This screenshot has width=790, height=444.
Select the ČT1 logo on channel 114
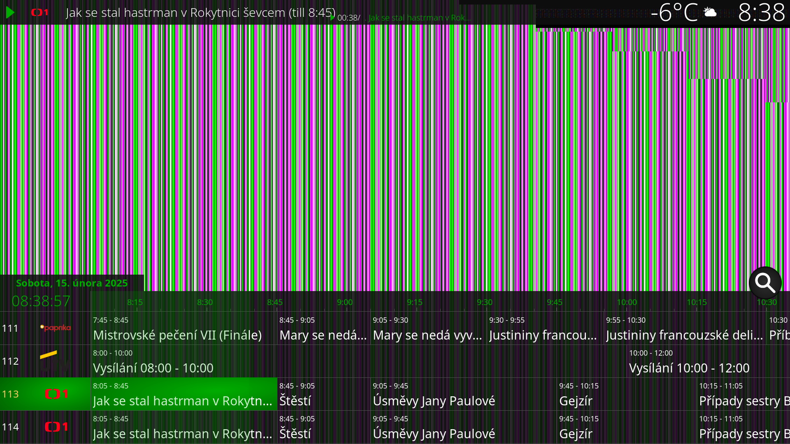(x=56, y=427)
